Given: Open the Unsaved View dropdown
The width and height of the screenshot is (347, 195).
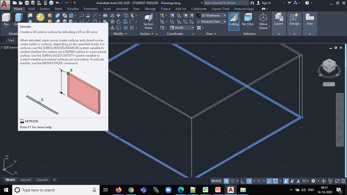Looking at the screenshot, I should pos(211,22).
